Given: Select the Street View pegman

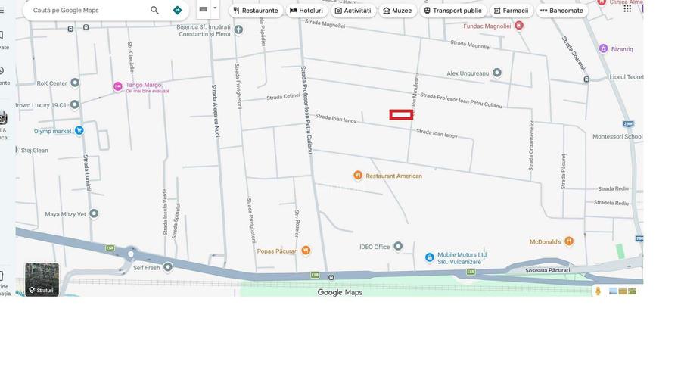Looking at the screenshot, I should [x=598, y=291].
